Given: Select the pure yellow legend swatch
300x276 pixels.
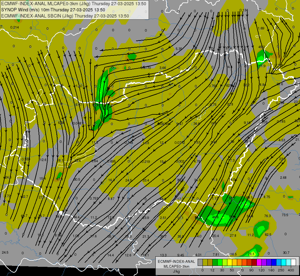Looking at the screenshot, I should tap(230, 262).
